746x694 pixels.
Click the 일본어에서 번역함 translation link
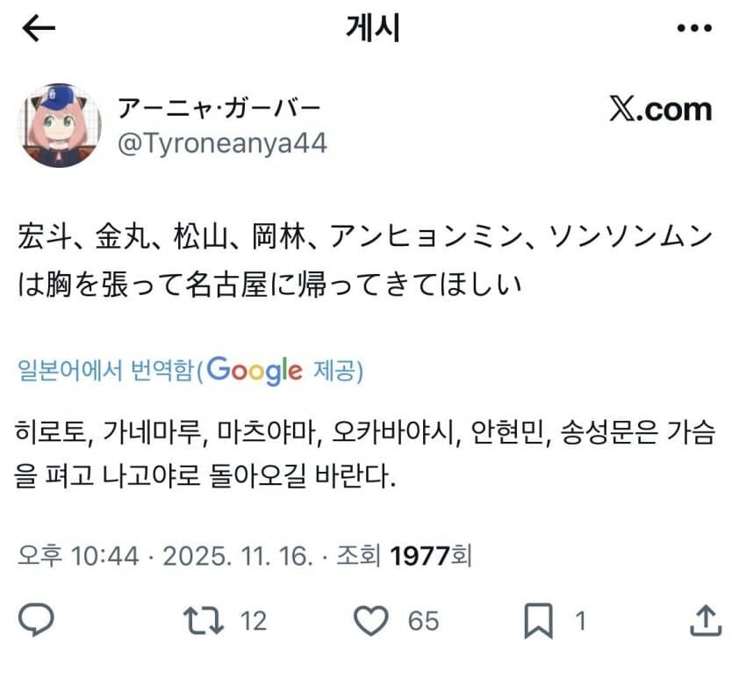(x=105, y=370)
